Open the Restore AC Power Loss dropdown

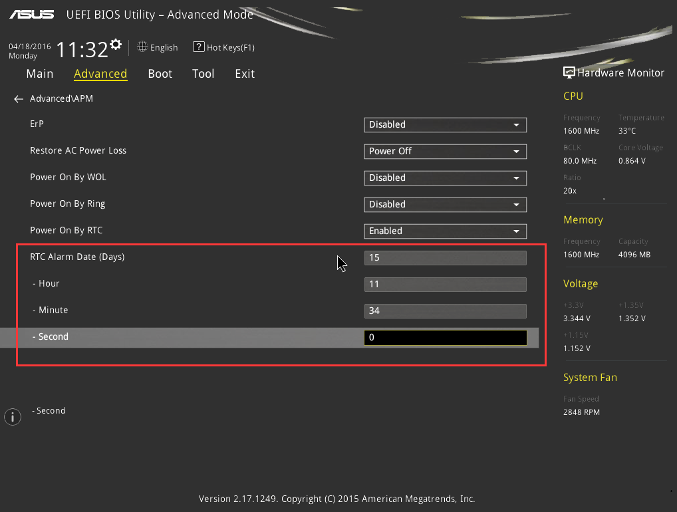tap(445, 152)
